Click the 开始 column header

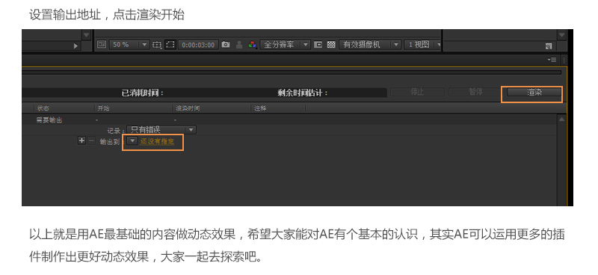point(103,108)
